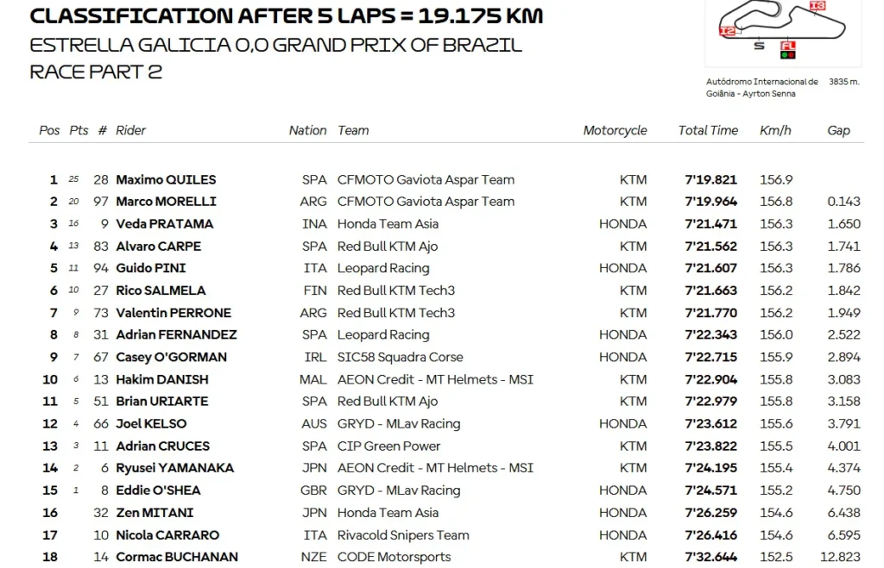Click the I2 intermediate marker on circuit map

[727, 31]
